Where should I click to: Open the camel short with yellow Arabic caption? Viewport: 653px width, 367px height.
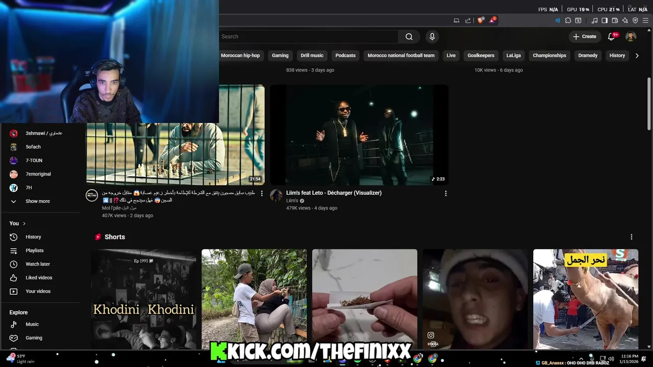(x=586, y=299)
